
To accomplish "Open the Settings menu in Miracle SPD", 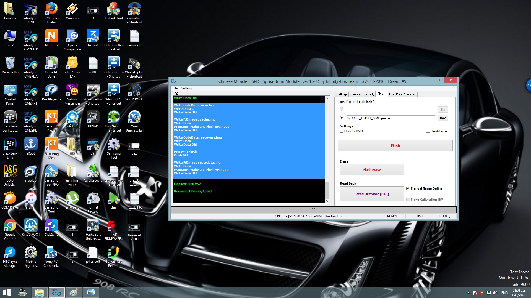I will 187,88.
